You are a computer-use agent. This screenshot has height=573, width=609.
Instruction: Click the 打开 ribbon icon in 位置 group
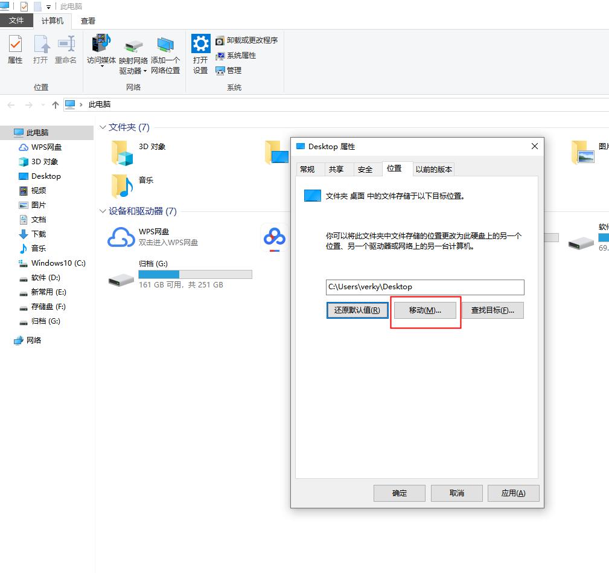tap(40, 50)
